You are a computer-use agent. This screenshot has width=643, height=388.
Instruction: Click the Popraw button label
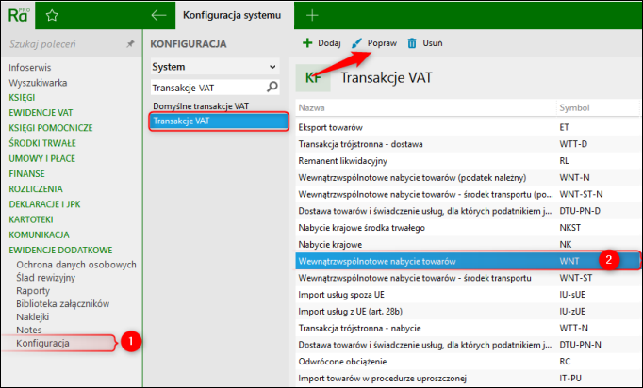[382, 43]
